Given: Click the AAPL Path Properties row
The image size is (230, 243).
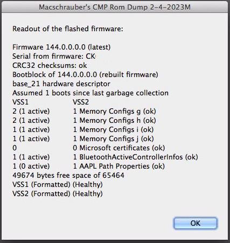Looking at the screenshot, I should (88, 166).
